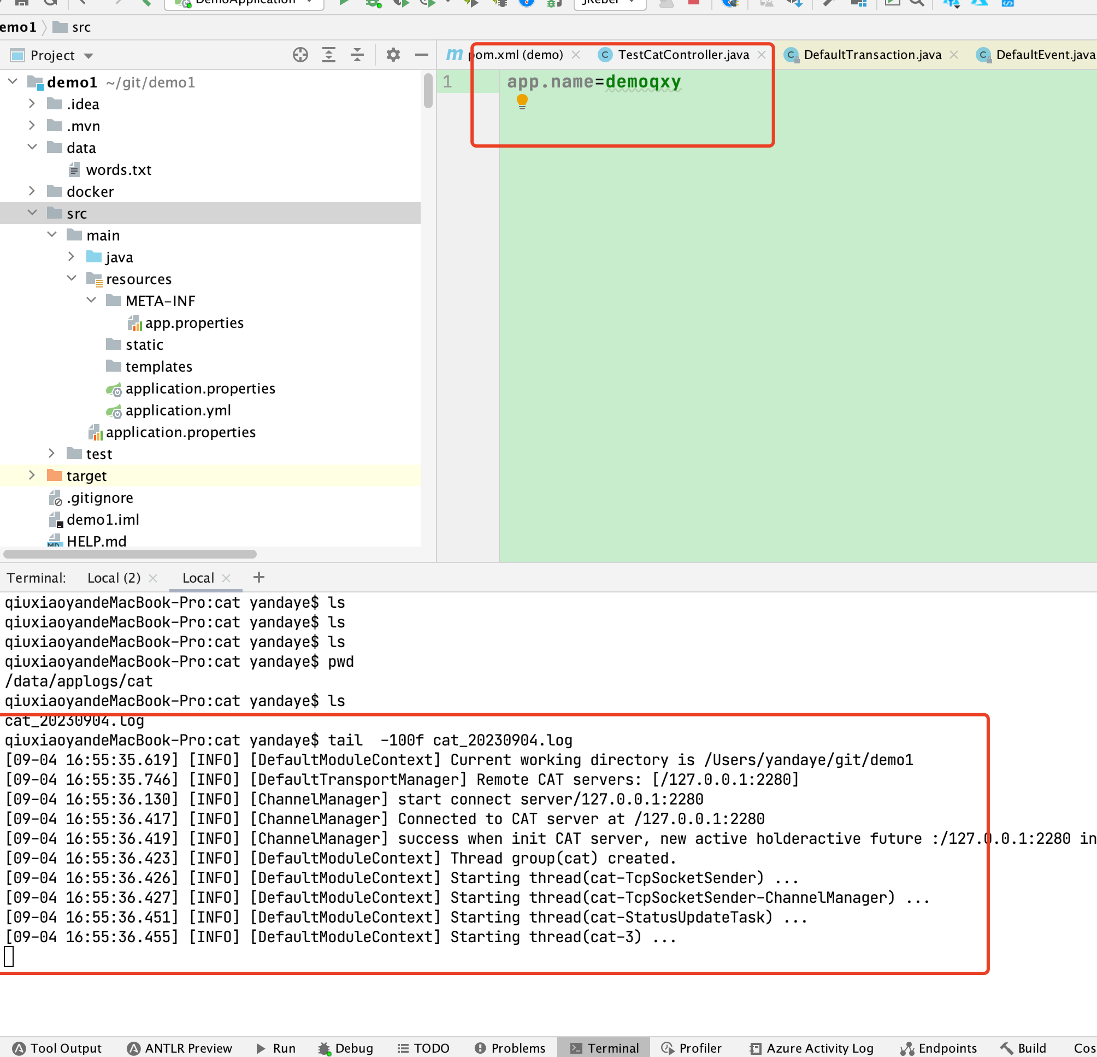Toggle the ANTLR Preview panel
The height and width of the screenshot is (1057, 1097).
tap(179, 1048)
